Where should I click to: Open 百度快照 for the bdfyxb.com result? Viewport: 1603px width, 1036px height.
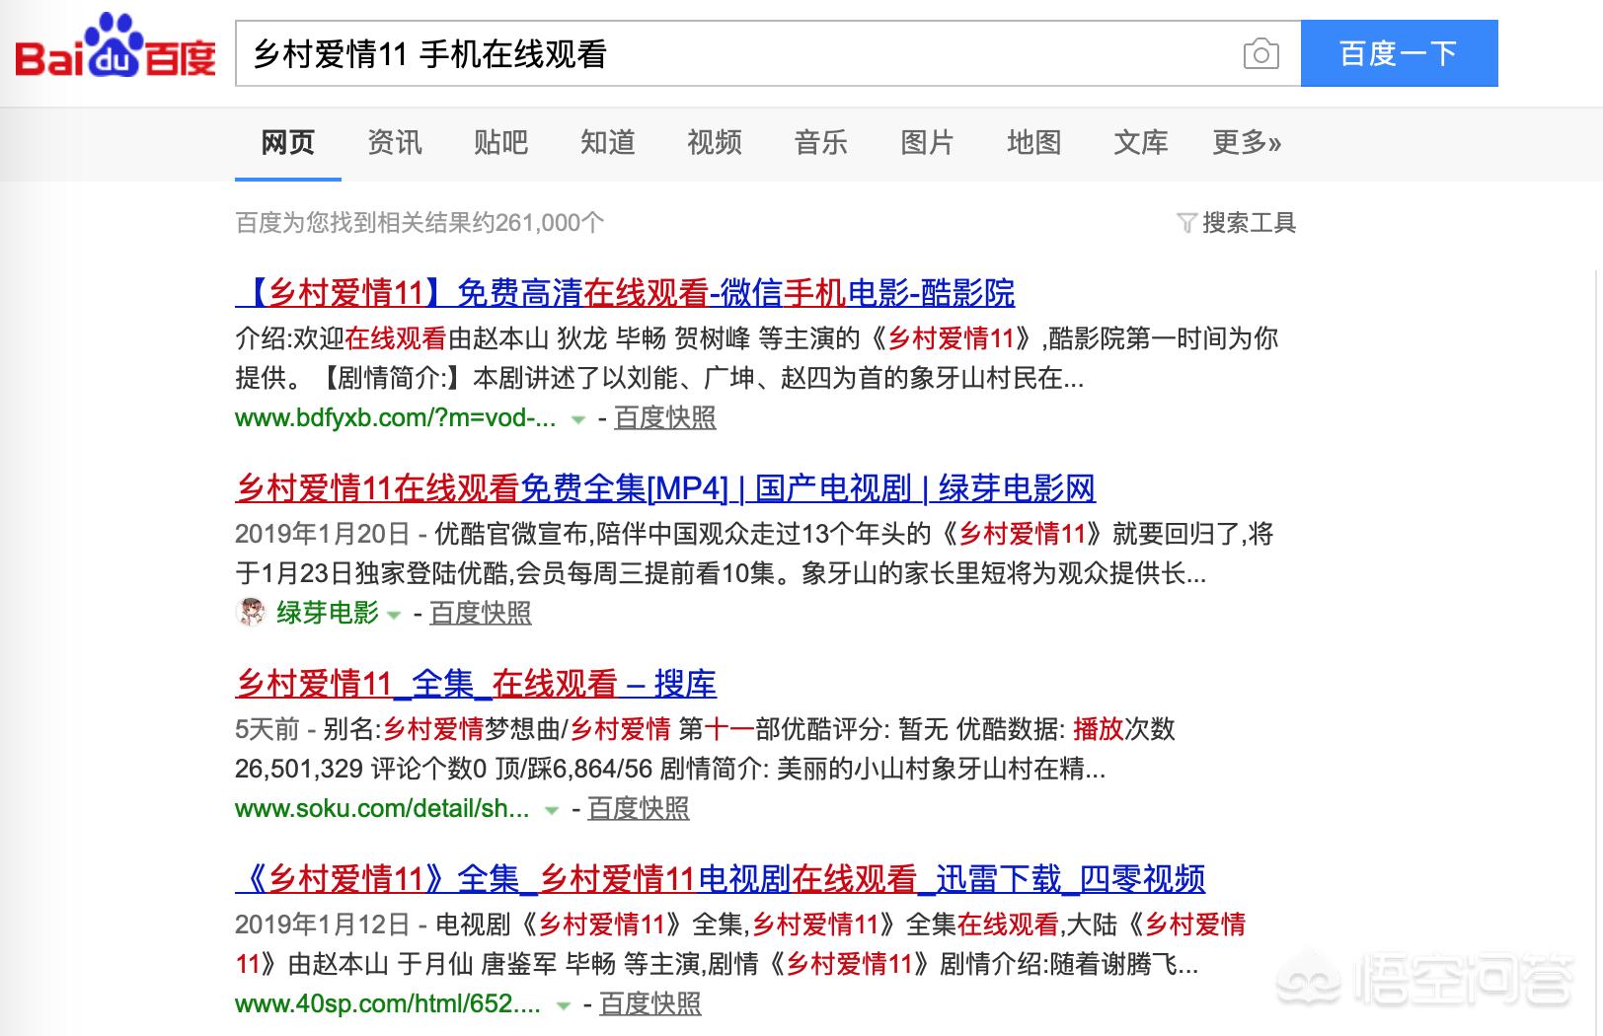click(x=665, y=418)
